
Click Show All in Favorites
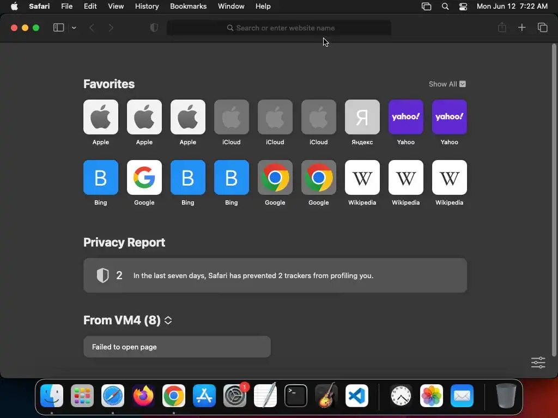point(447,84)
